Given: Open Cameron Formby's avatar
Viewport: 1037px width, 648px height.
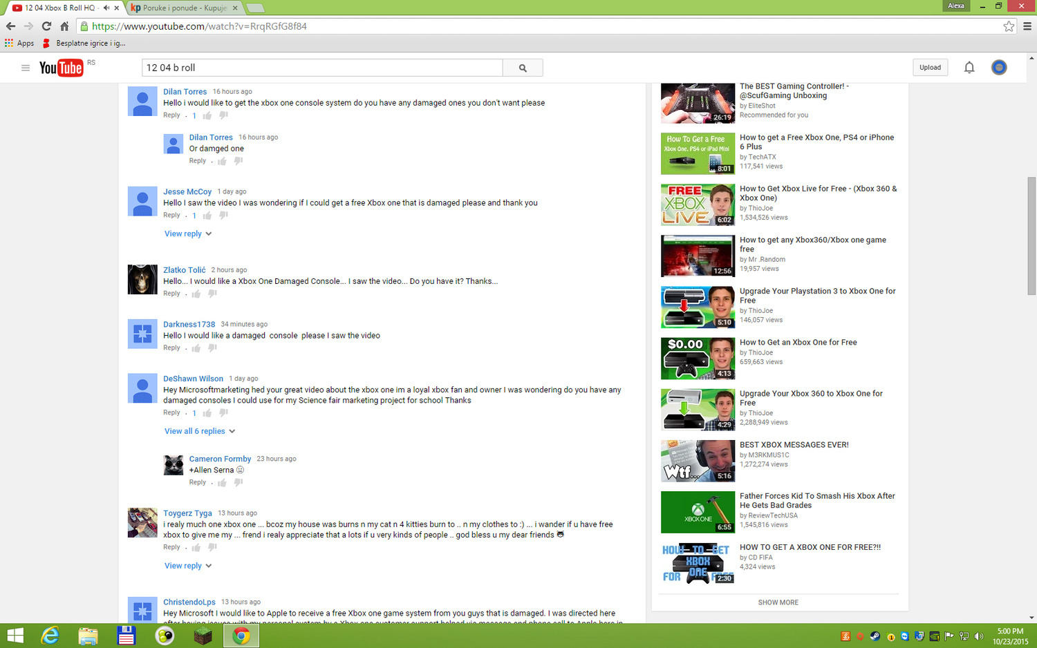Looking at the screenshot, I should click(173, 465).
